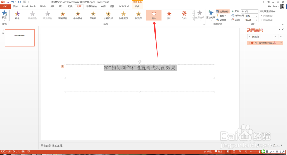This screenshot has height=155, width=287.
Task: Click the zoom slider handle in status bar
Action: click(260, 152)
